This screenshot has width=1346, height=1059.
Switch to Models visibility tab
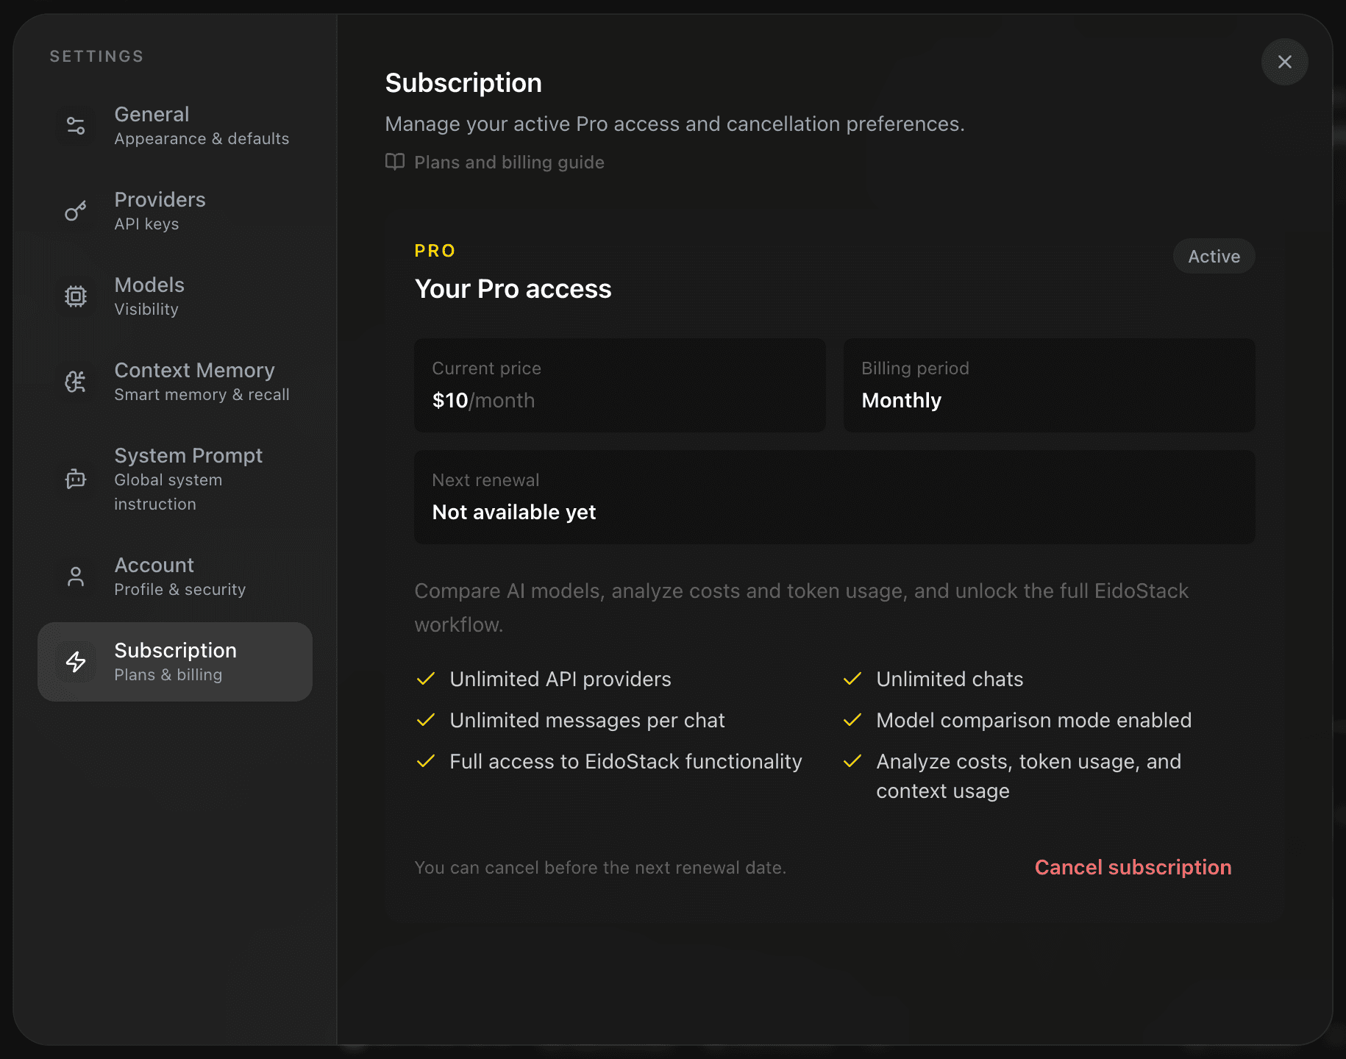[175, 296]
